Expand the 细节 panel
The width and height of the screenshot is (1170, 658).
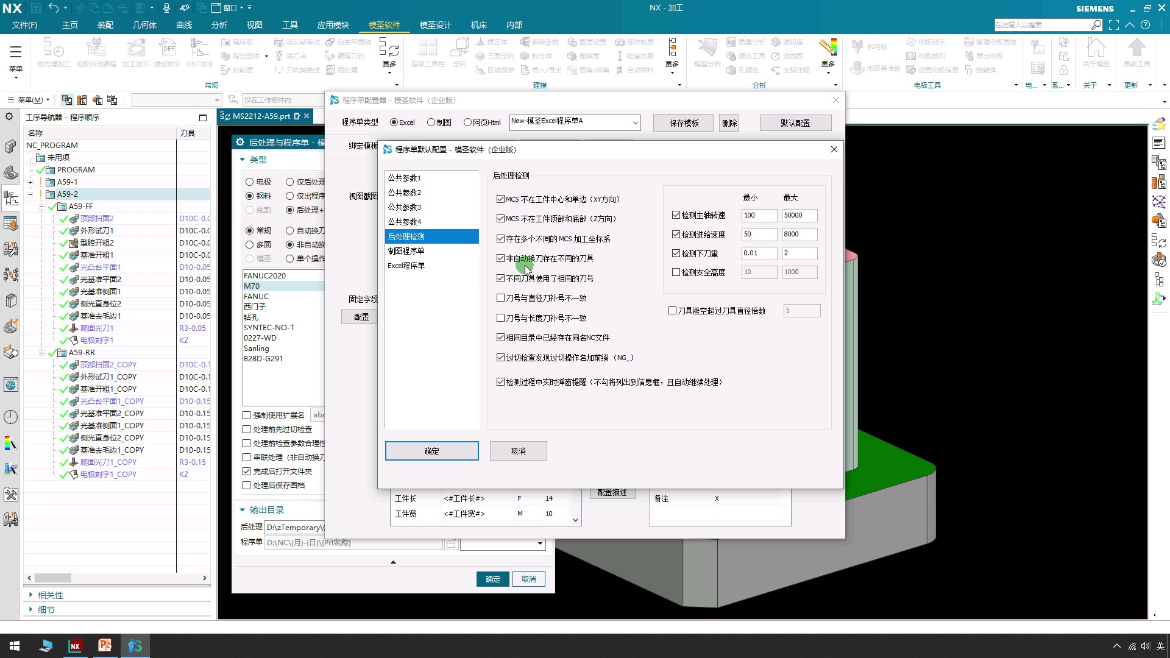coord(31,609)
